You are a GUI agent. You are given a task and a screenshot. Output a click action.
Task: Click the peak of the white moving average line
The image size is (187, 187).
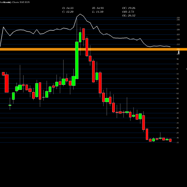[x=80, y=14]
